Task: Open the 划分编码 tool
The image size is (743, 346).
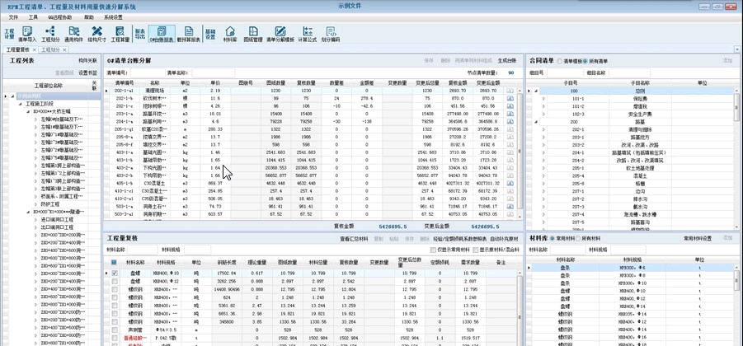Action: pyautogui.click(x=331, y=34)
